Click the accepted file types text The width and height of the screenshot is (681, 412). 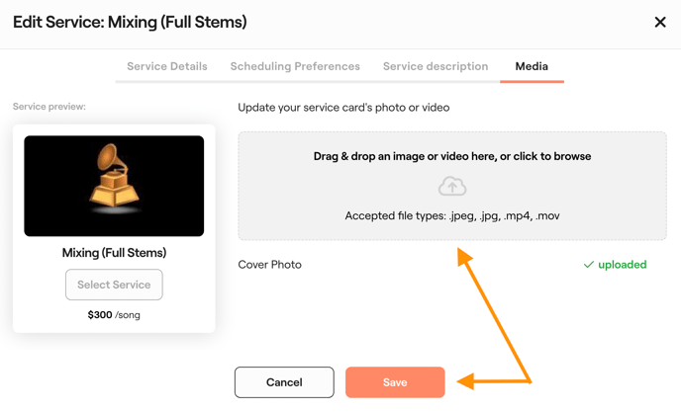tap(452, 215)
